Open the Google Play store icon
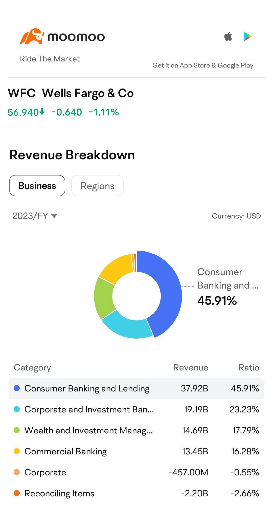This screenshot has height=528, width=273. coord(247,36)
